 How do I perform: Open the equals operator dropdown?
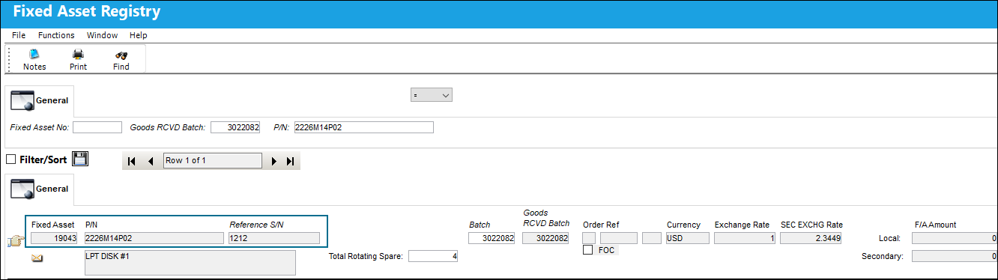point(432,95)
